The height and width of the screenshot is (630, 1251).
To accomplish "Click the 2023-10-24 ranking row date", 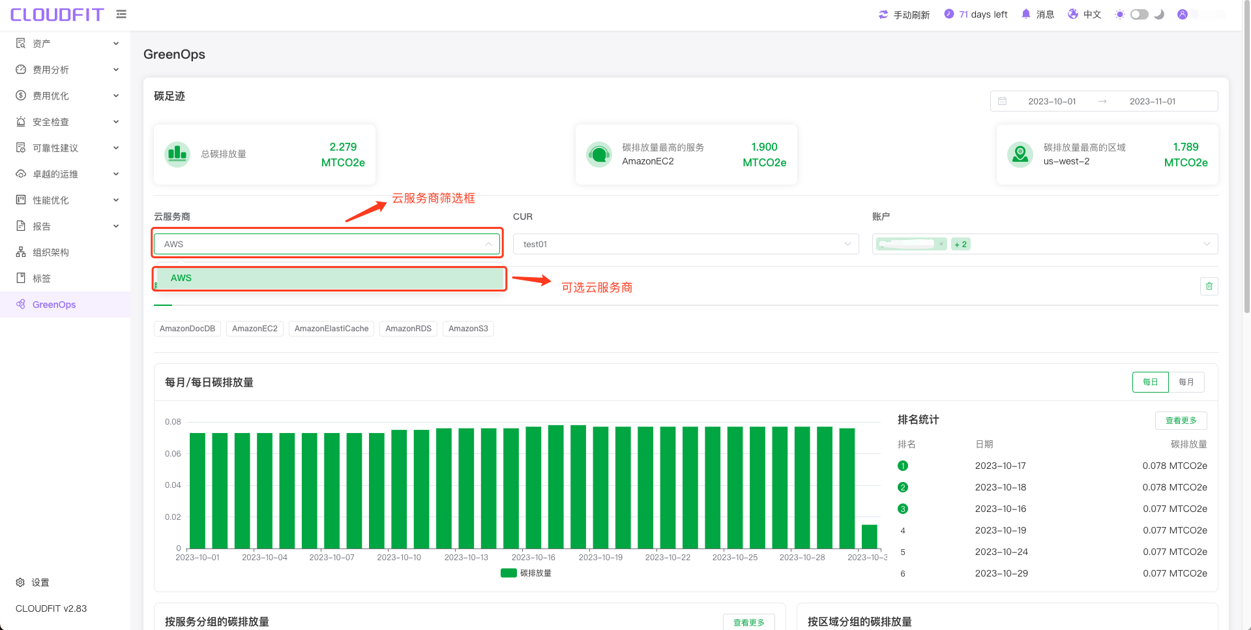I will pos(1001,552).
